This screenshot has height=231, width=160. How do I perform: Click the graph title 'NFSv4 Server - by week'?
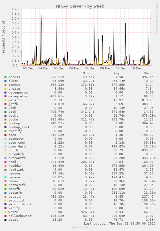pyautogui.click(x=80, y=6)
